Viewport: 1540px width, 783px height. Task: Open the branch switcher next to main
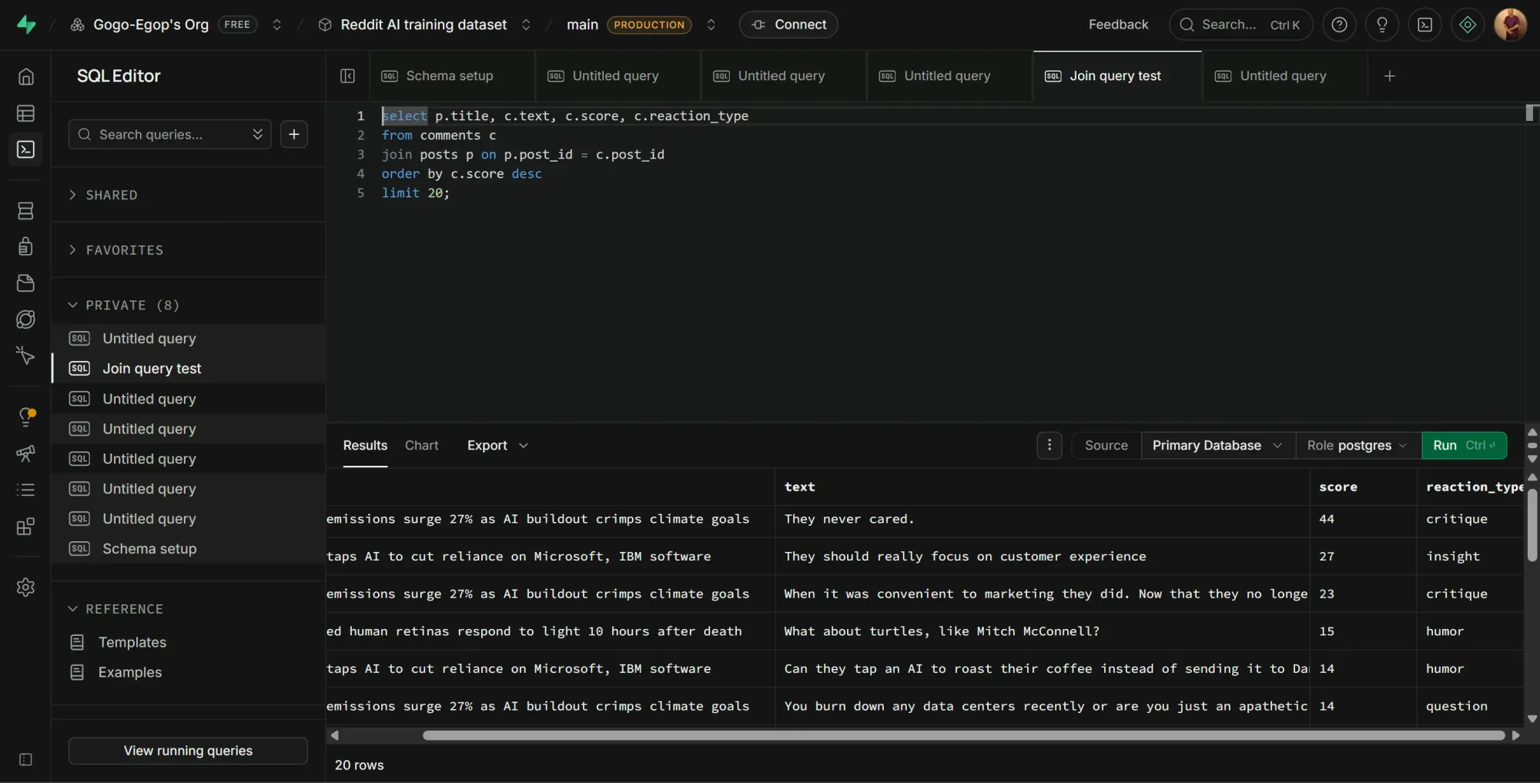[711, 25]
